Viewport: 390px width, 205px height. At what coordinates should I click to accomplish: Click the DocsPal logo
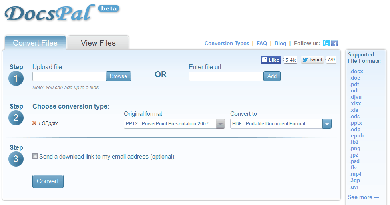pyautogui.click(x=50, y=13)
